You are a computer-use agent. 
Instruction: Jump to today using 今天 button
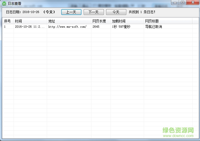click(116, 12)
